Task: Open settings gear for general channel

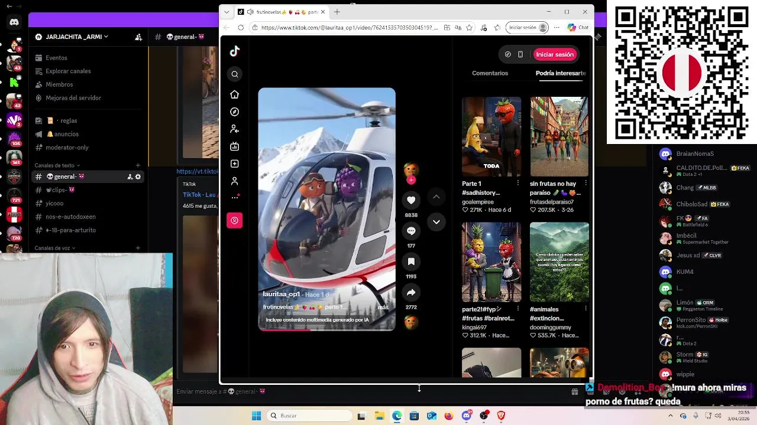Action: click(x=138, y=176)
